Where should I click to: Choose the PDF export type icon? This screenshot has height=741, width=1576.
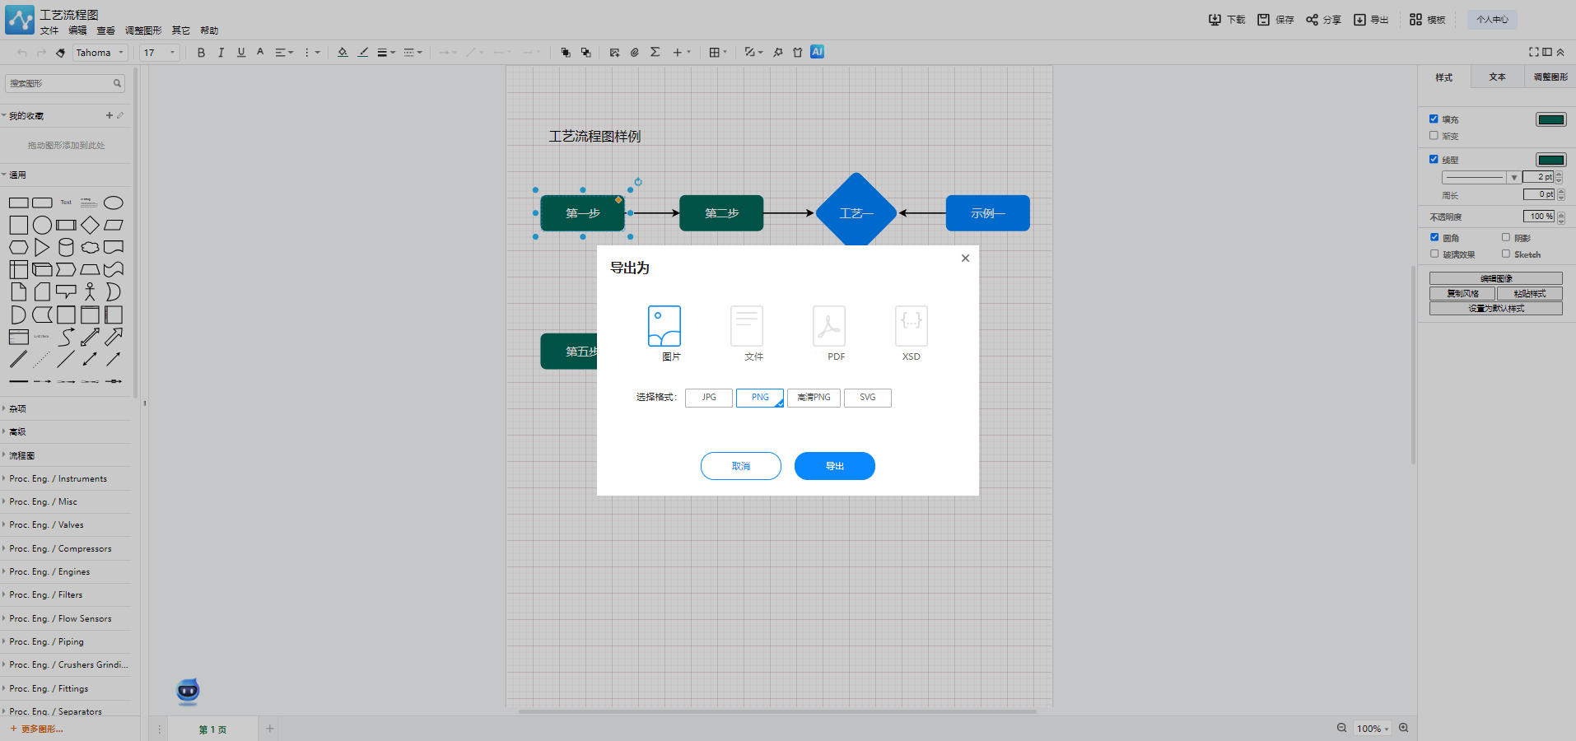tap(829, 327)
